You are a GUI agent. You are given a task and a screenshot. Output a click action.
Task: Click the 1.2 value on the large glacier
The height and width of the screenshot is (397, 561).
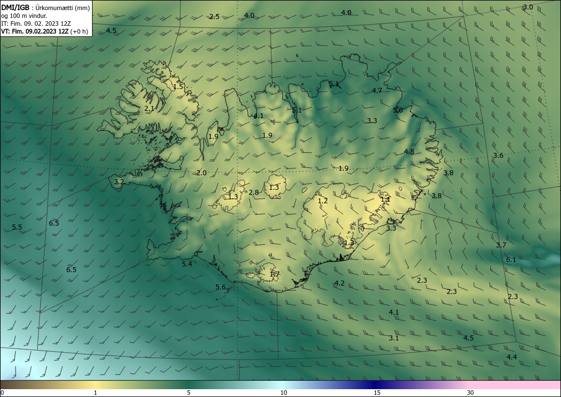pyautogui.click(x=323, y=200)
